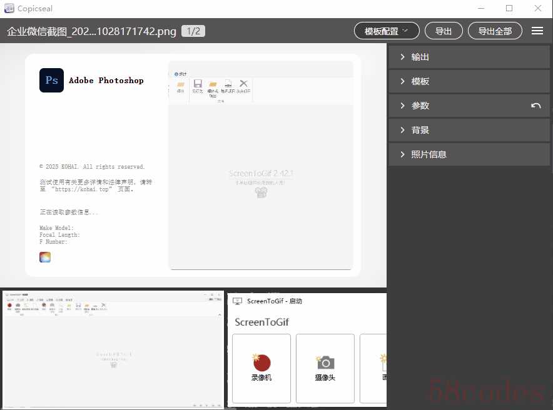The image size is (553, 410).
Task: Click the 导出全部 button
Action: click(495, 31)
